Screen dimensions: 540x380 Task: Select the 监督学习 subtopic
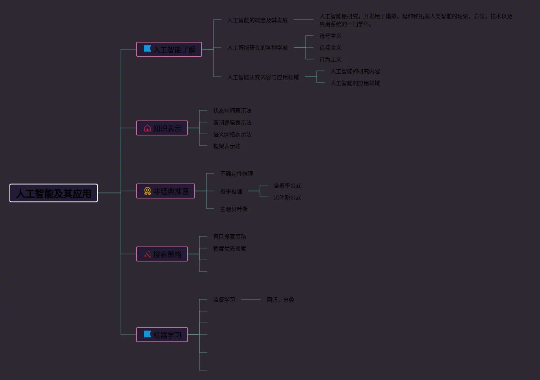[224, 300]
